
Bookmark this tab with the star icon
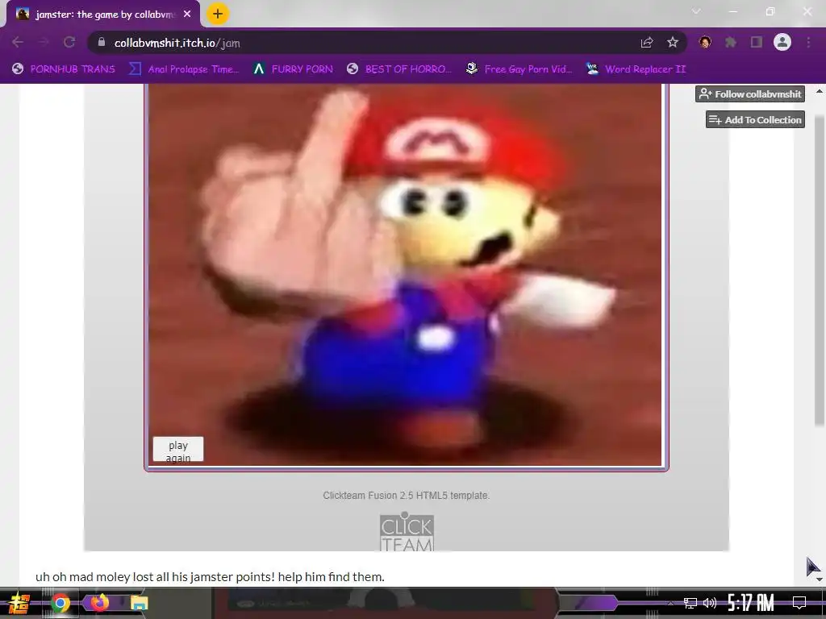(673, 42)
